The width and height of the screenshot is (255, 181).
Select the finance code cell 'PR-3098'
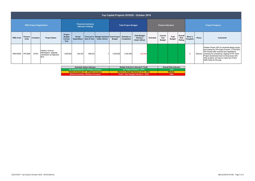(x=27, y=54)
